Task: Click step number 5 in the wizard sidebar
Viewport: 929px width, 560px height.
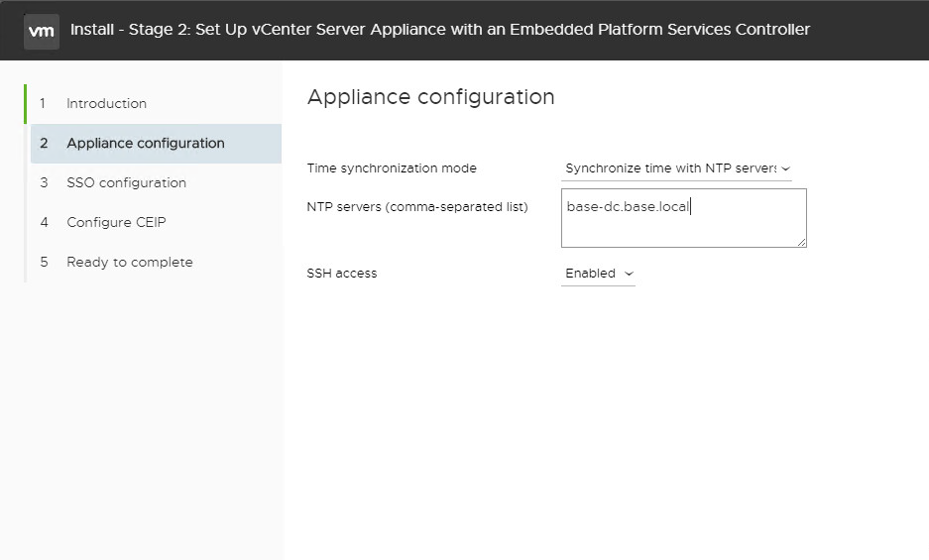Action: 44,262
